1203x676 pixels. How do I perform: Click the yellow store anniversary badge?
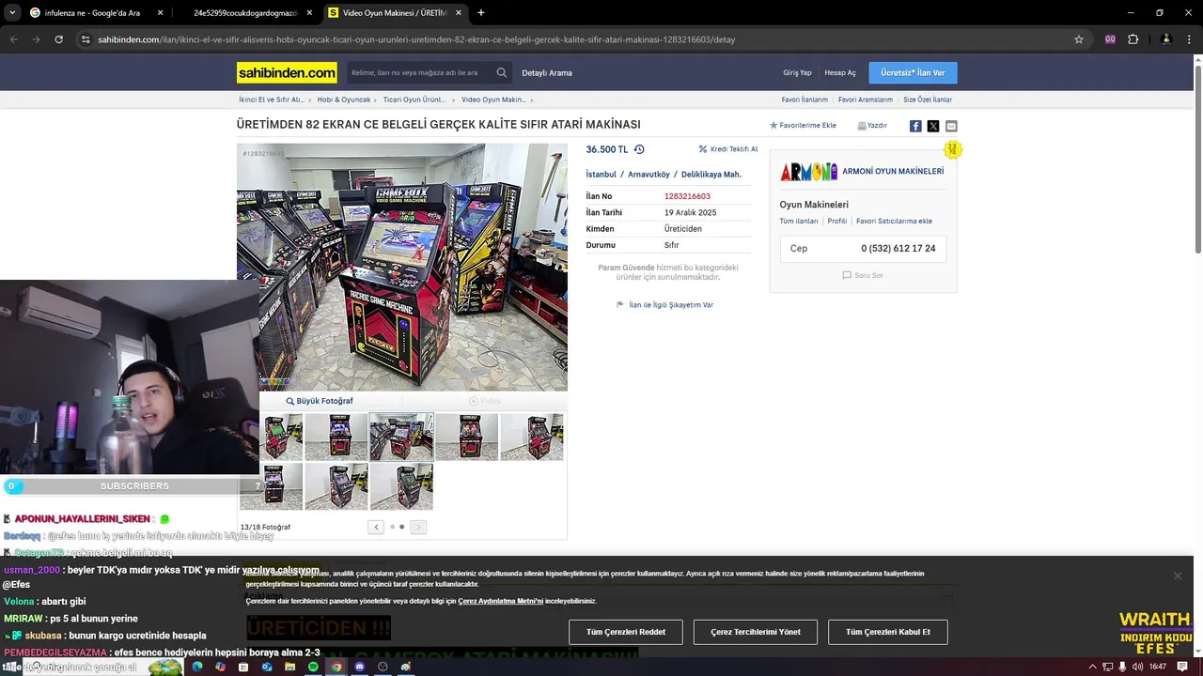click(x=952, y=149)
